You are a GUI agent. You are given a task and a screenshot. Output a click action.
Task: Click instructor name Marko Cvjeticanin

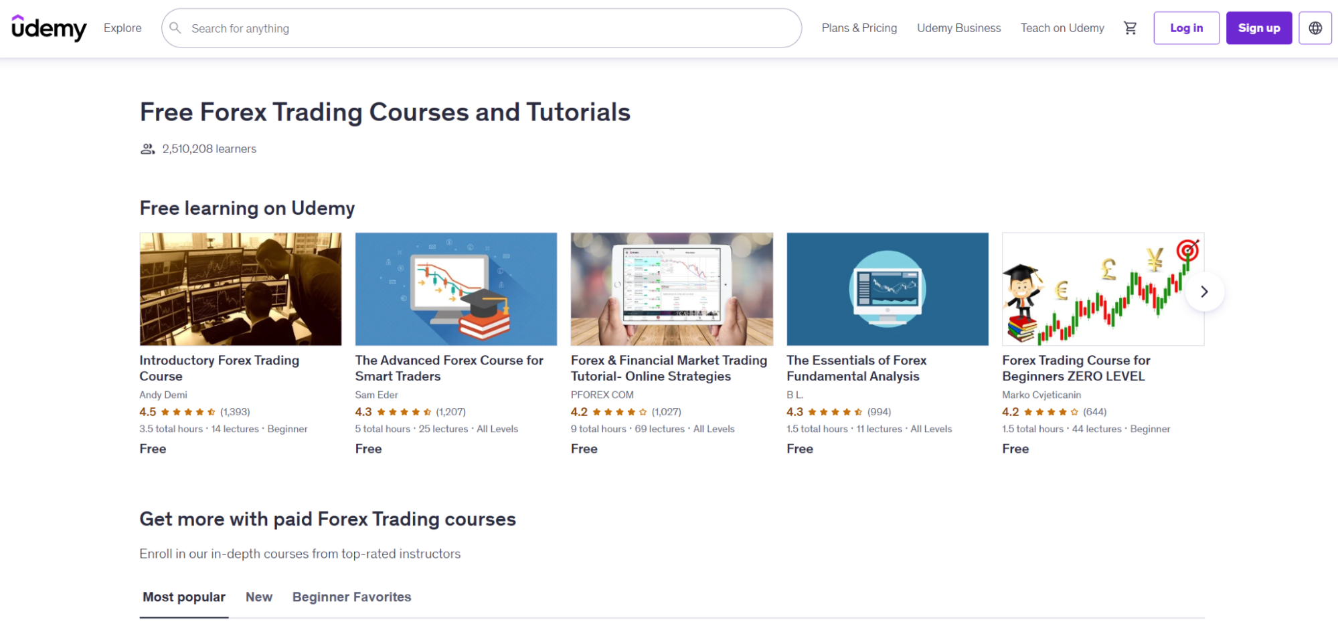click(1041, 395)
